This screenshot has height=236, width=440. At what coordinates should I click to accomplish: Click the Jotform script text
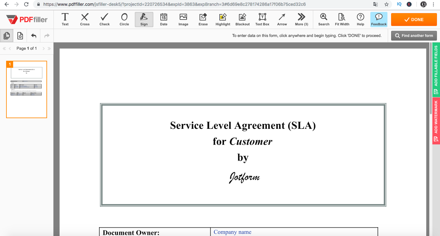(x=244, y=177)
